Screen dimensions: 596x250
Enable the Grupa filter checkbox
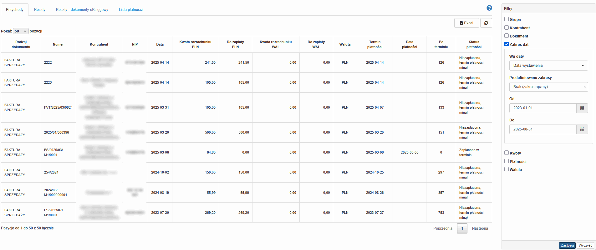pyautogui.click(x=507, y=19)
